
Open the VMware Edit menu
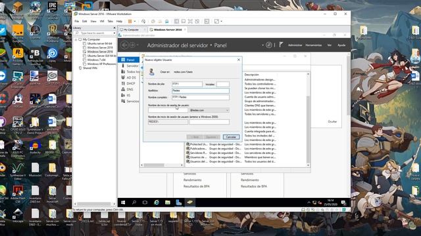(x=85, y=21)
